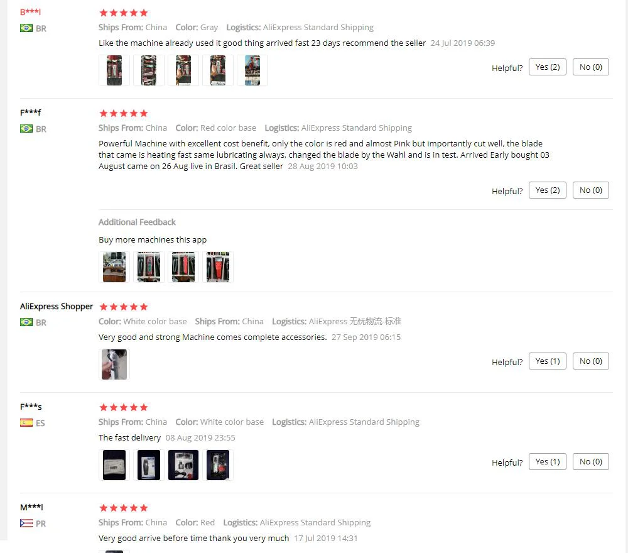This screenshot has height=553, width=628.
Task: Open first photo in B***l's gray machine review
Action: tap(114, 70)
